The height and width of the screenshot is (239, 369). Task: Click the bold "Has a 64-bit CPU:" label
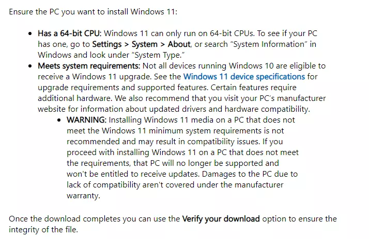pos(70,33)
